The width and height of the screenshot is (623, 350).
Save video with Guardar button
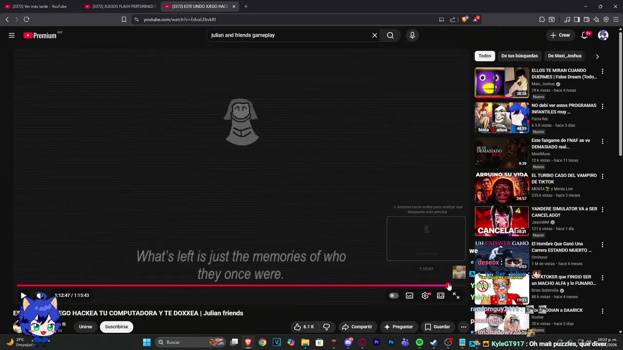pyautogui.click(x=437, y=327)
